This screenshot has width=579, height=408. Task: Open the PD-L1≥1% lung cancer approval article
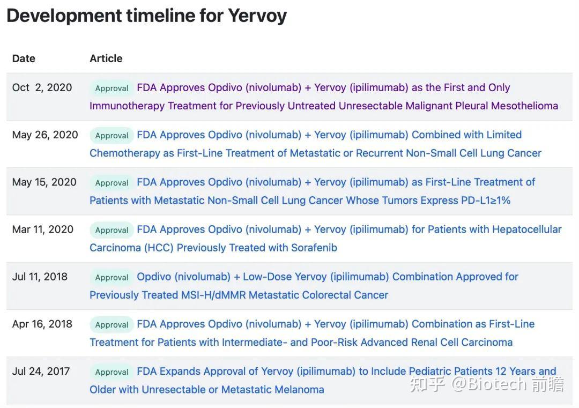[x=336, y=182]
